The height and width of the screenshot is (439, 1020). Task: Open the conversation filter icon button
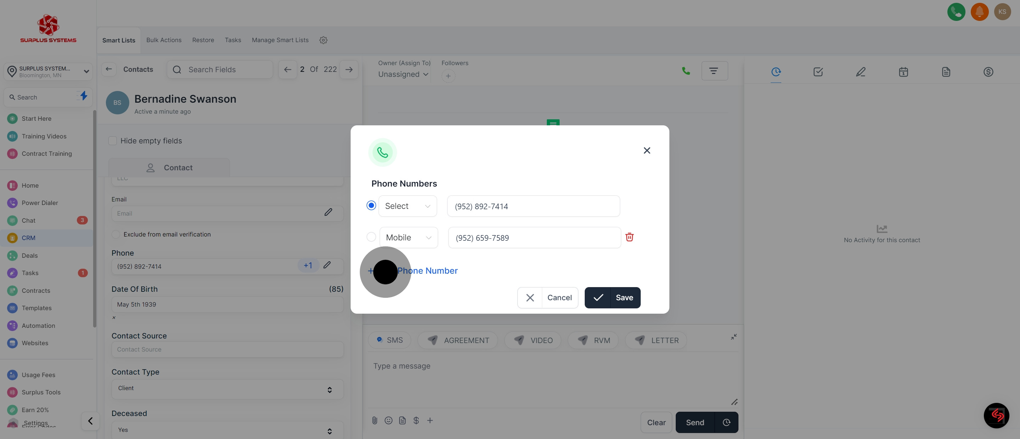tap(714, 71)
